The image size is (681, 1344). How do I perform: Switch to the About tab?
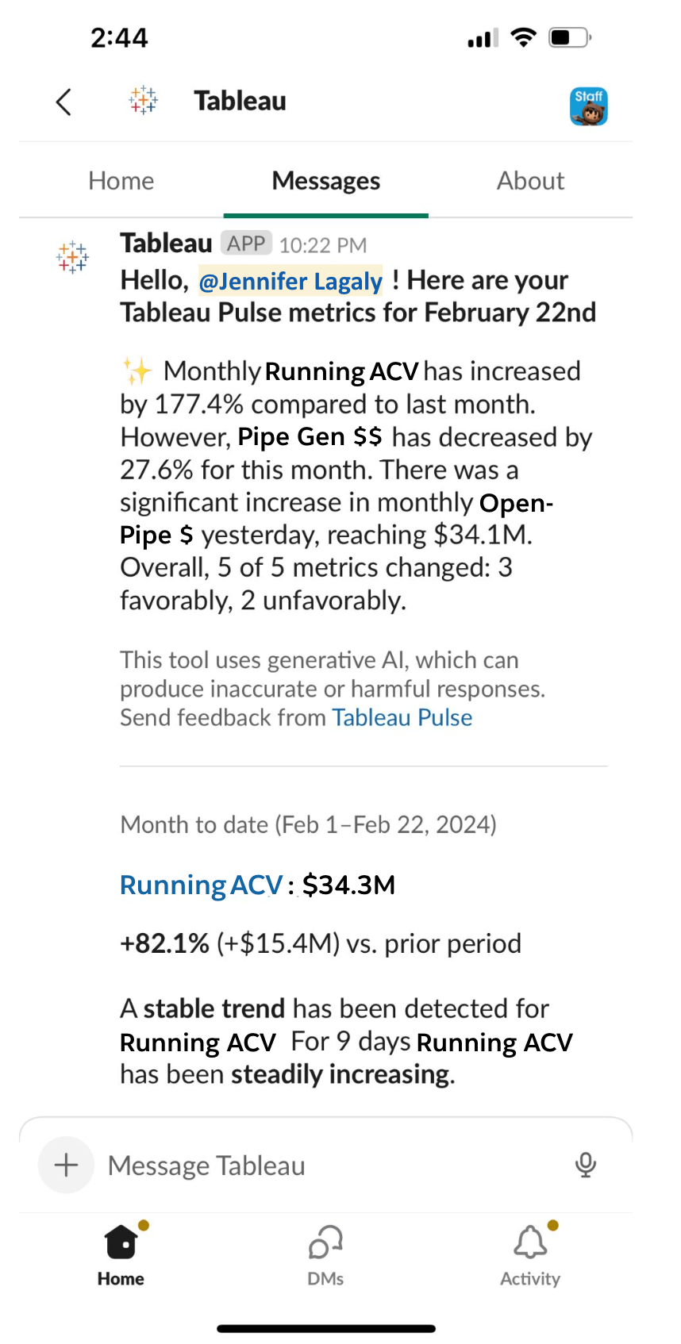pos(530,181)
